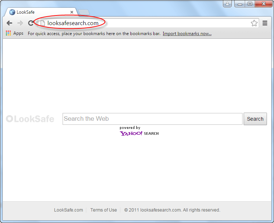This screenshot has height=223, width=274.
Task: Minimize the Chrome window
Action: coord(240,4)
